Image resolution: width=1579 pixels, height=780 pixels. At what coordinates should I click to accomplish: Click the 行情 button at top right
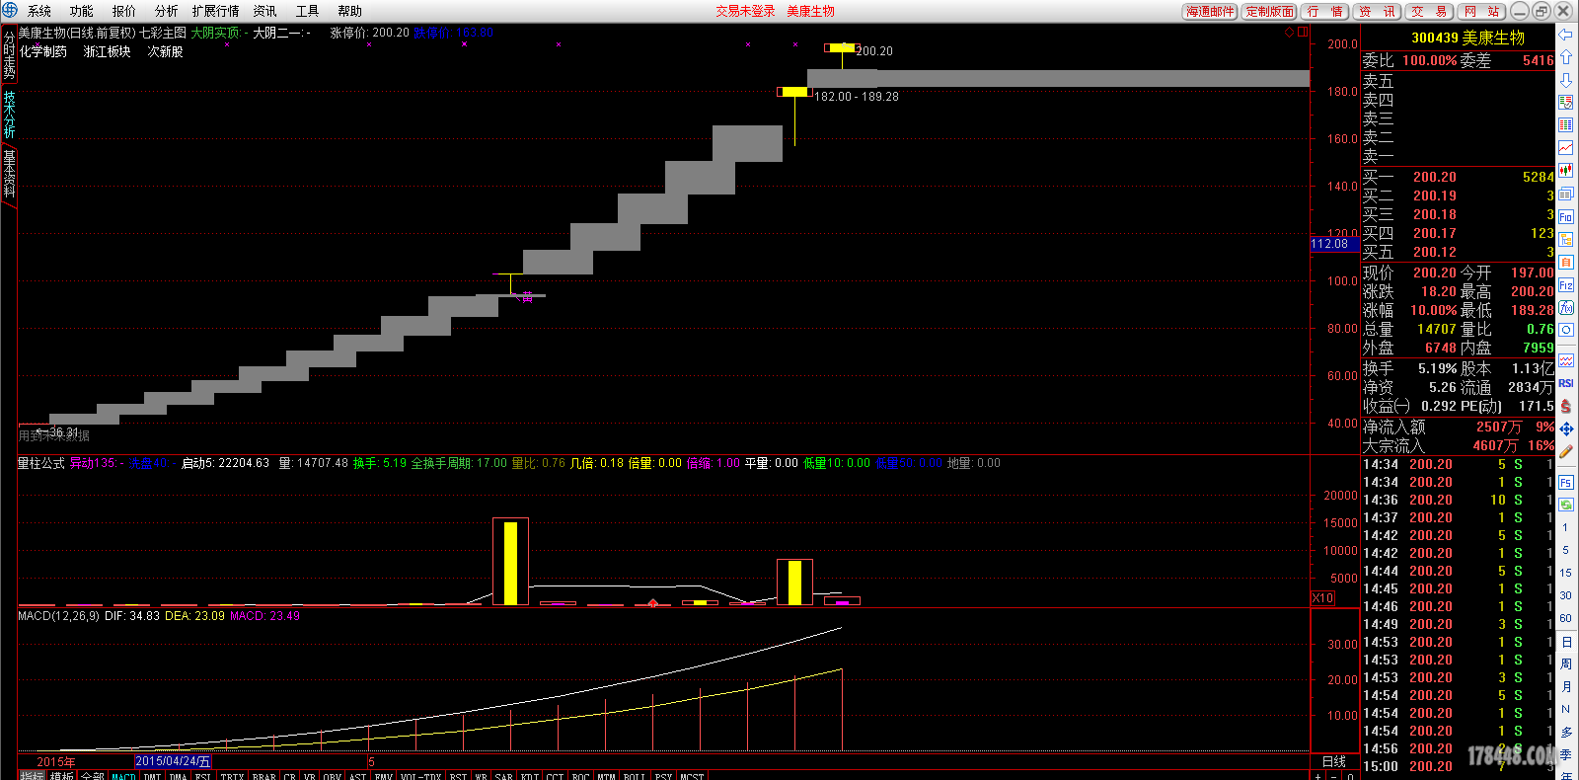1324,11
